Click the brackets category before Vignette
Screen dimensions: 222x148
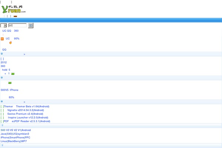[x=2, y=110]
